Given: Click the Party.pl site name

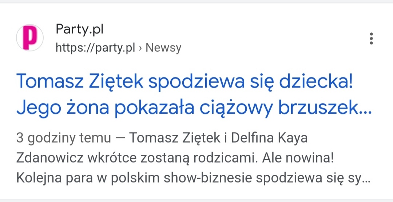Looking at the screenshot, I should click(79, 29).
